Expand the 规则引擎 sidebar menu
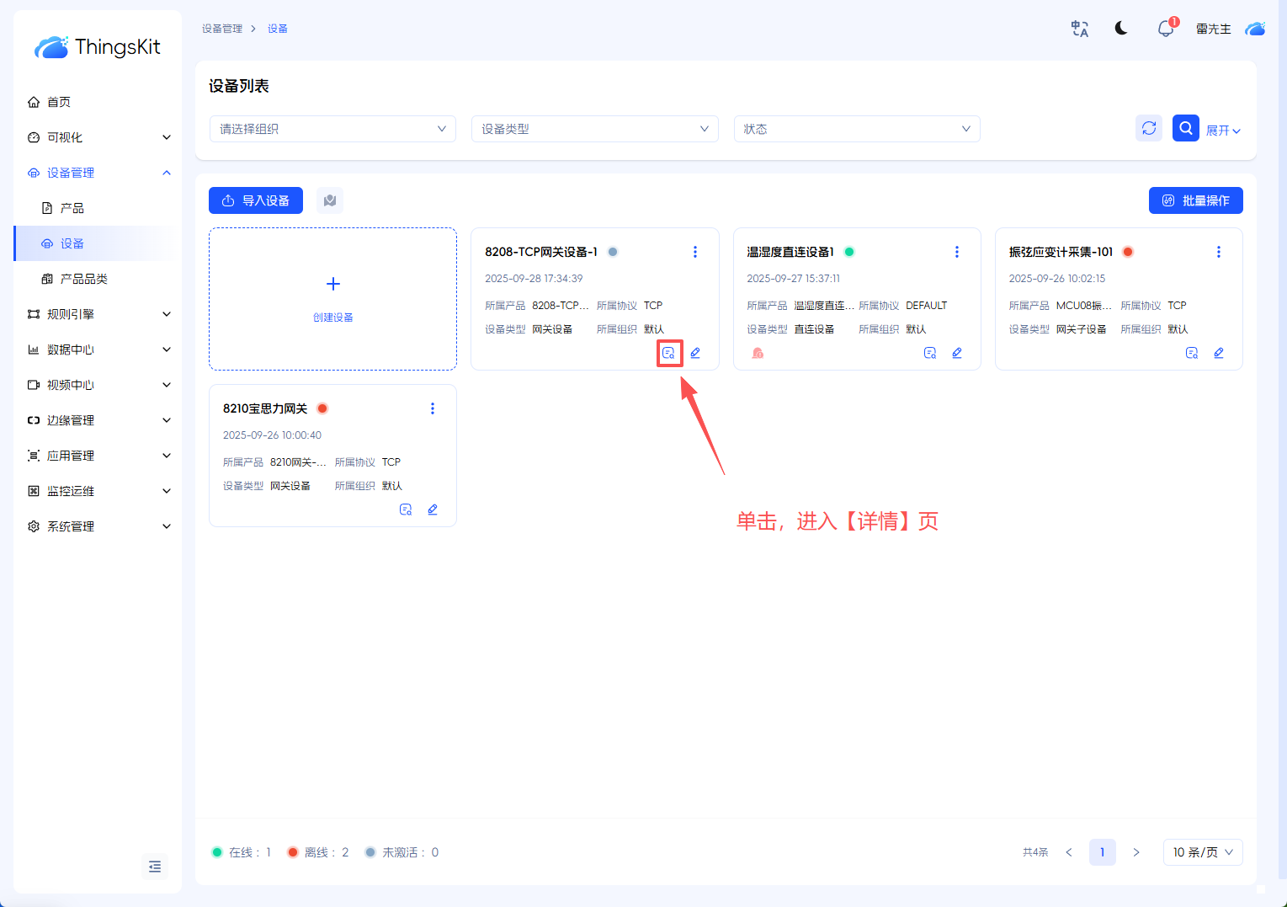Screen dimensions: 1287x907 pyautogui.click(x=98, y=314)
